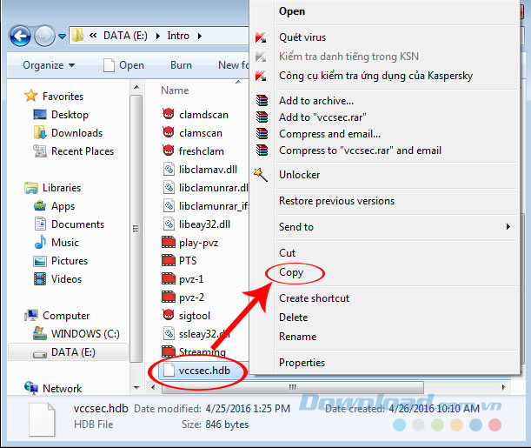Click the Back navigation arrow button
The image size is (531, 448).
point(20,36)
